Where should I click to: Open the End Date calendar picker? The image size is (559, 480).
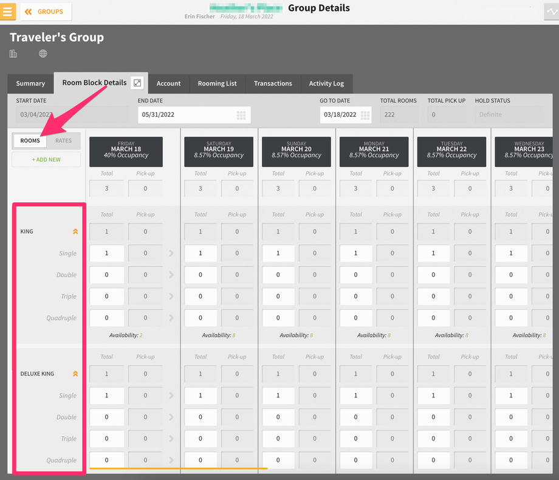pos(241,115)
